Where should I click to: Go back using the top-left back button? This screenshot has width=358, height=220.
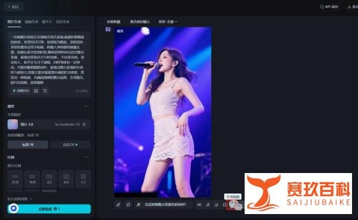pyautogui.click(x=14, y=7)
